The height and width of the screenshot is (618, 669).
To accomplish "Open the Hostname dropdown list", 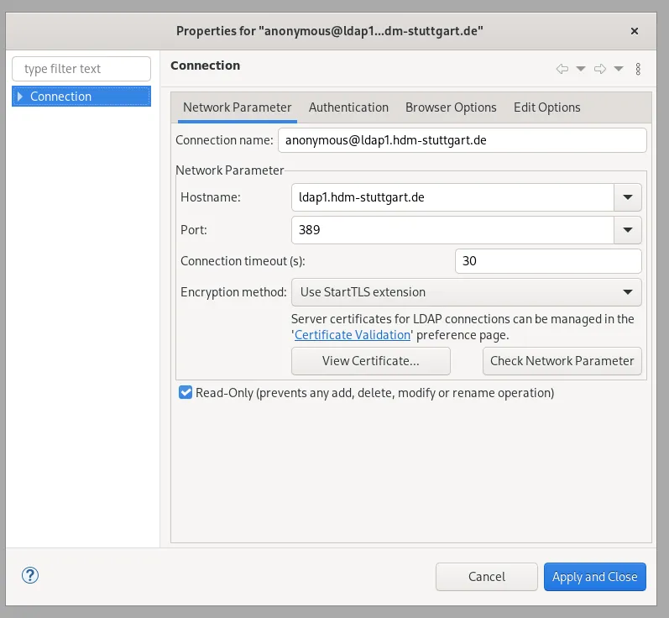I will point(627,198).
